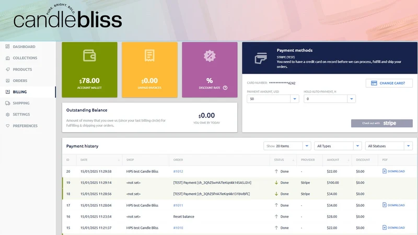
Task: Go to Collections in the sidebar
Action: pos(25,58)
